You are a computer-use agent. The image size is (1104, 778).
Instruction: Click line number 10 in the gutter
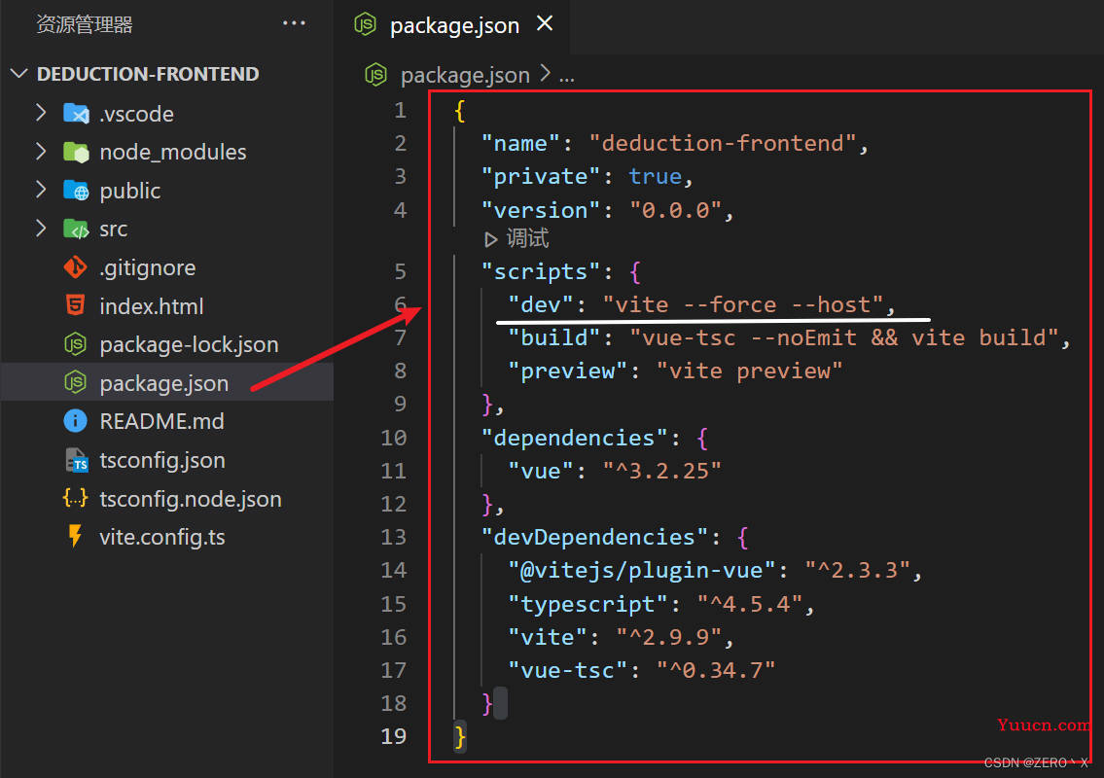point(394,438)
